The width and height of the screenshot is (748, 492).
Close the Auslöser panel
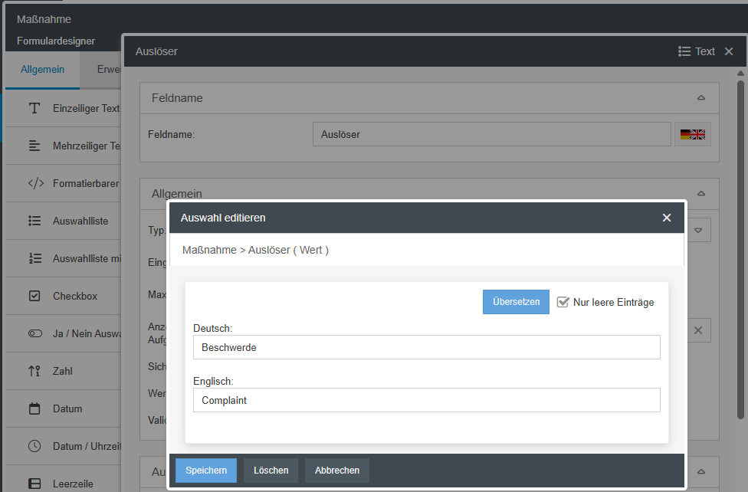728,51
